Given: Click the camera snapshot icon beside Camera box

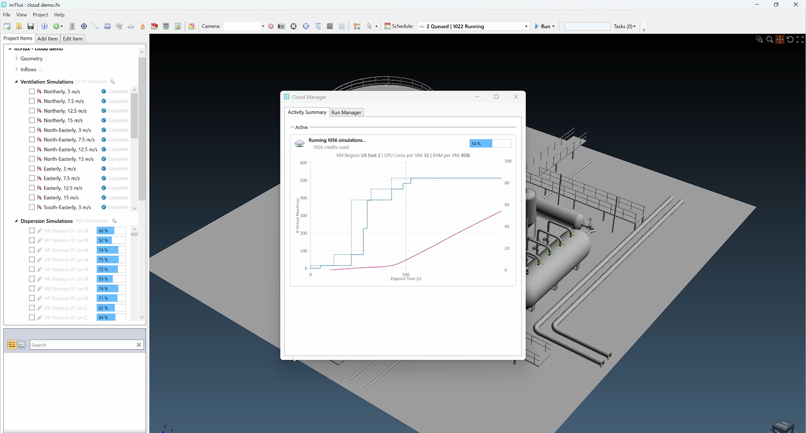Looking at the screenshot, I should 281,26.
